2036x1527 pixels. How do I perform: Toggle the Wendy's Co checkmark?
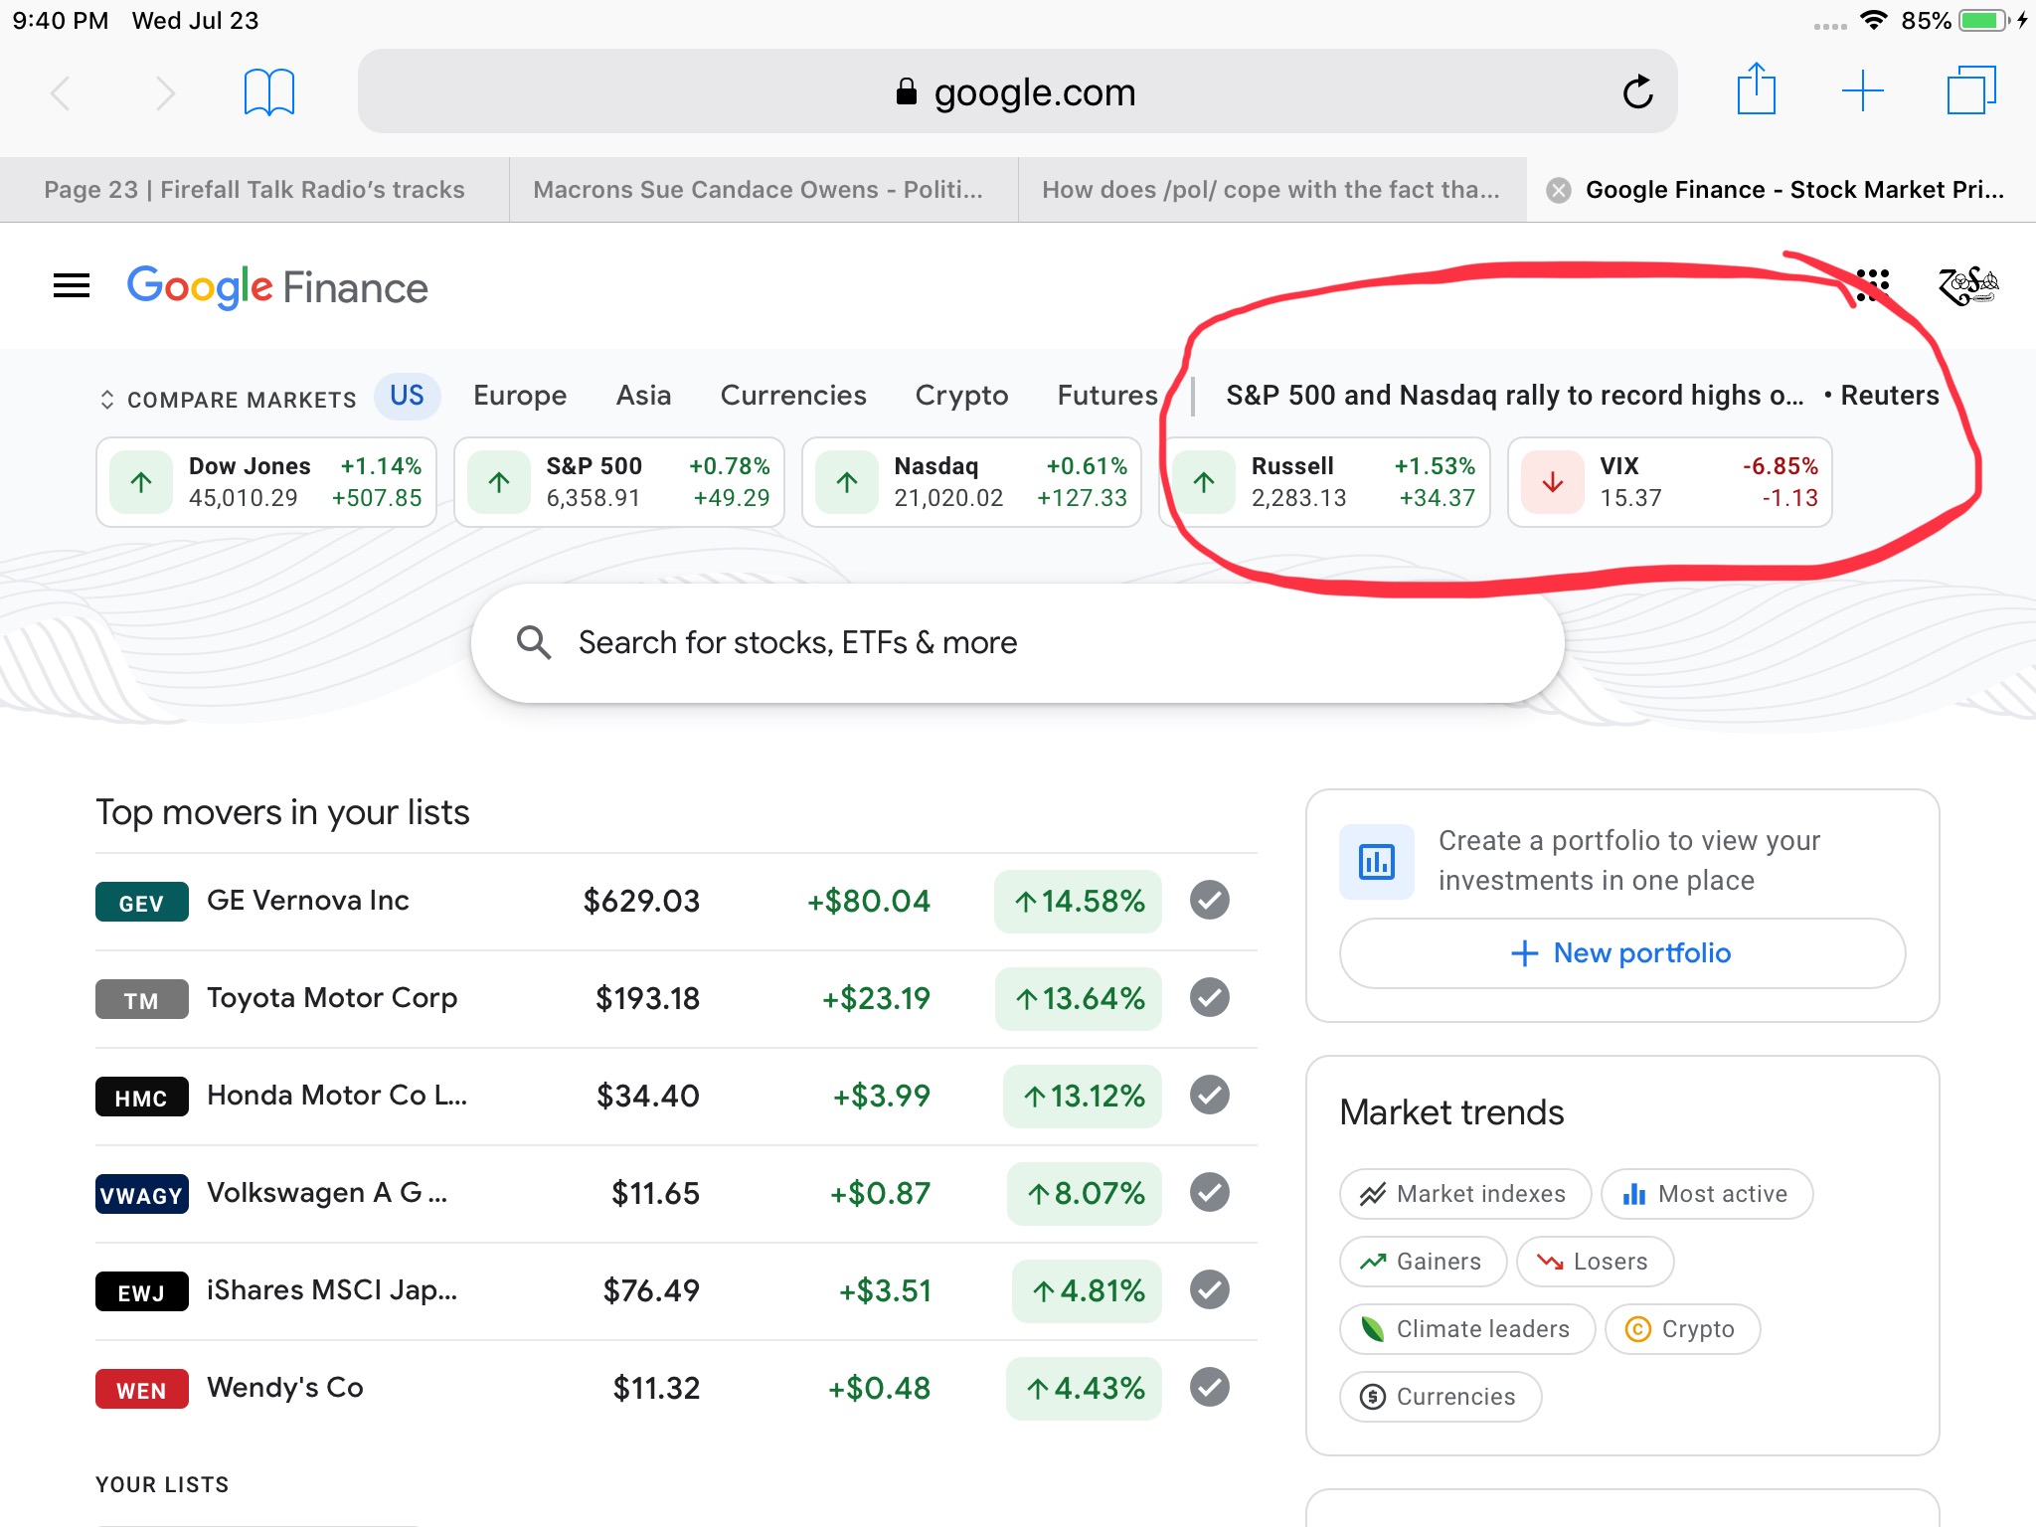1210,1387
